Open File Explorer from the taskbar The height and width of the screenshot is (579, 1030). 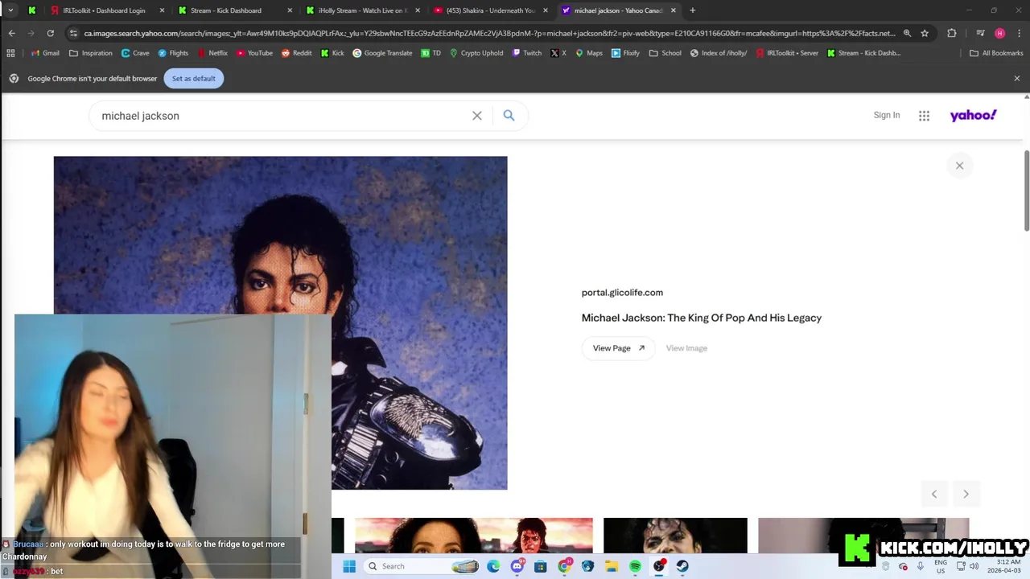612,566
